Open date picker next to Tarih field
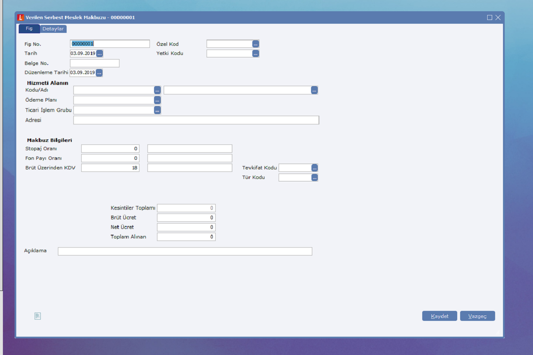 click(x=100, y=53)
